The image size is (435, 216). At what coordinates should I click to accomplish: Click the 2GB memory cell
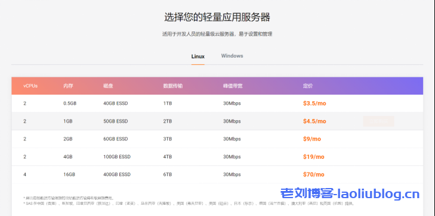tap(68, 139)
